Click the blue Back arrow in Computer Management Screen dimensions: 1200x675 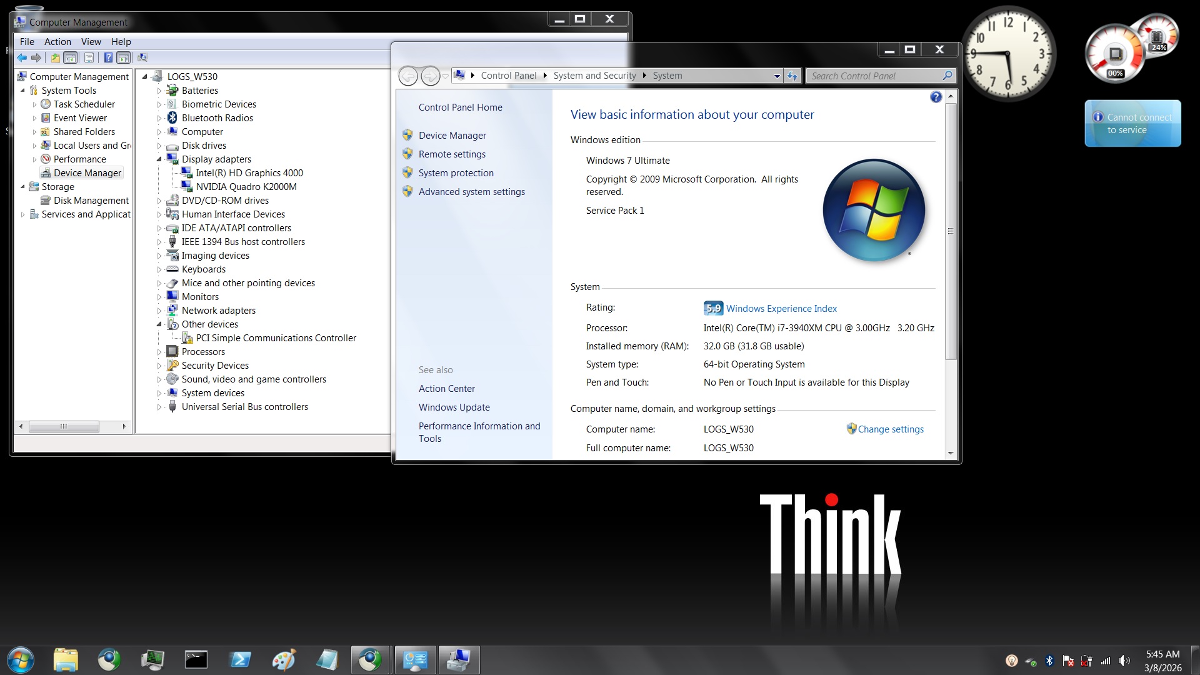point(22,57)
